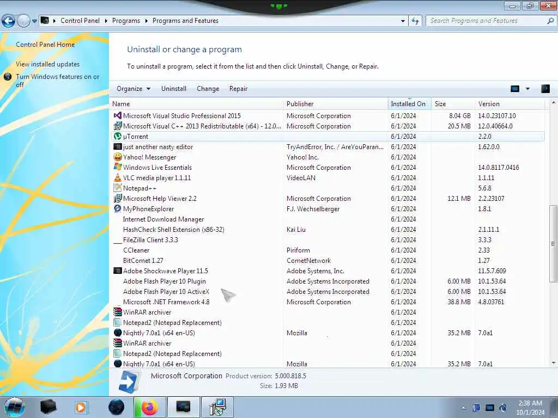
Task: Show hidden system tray icons
Action: (x=463, y=408)
